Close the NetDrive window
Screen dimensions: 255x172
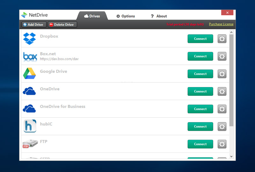coord(227,12)
